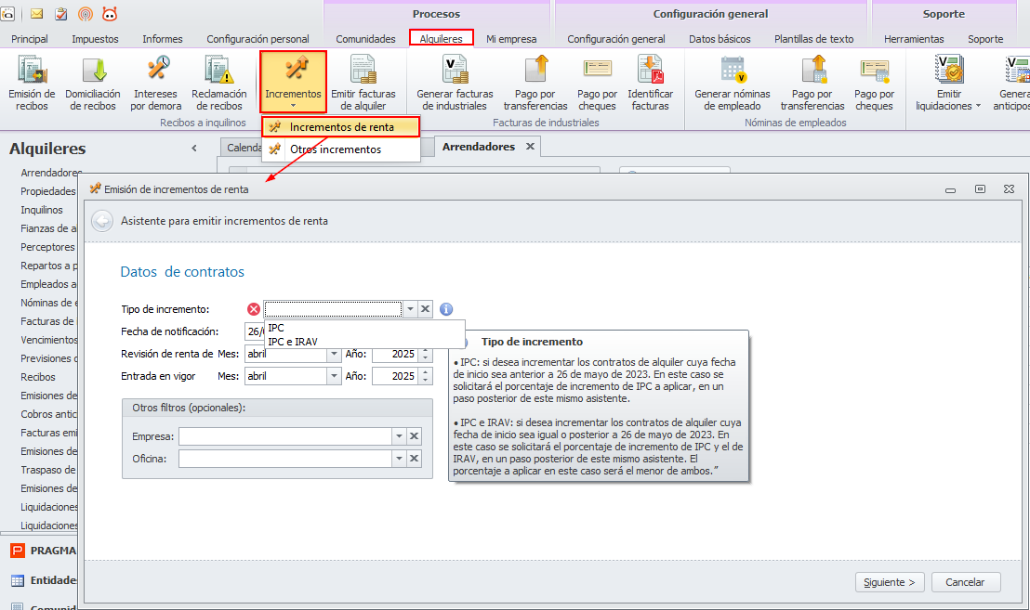The image size is (1030, 610).
Task: Choose IPC e IRAV from list
Action: pyautogui.click(x=292, y=342)
